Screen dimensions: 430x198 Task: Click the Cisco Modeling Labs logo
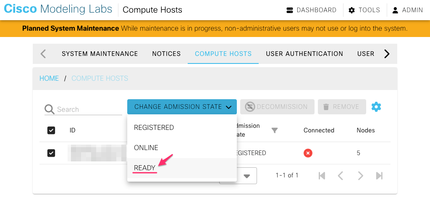[x=58, y=9]
